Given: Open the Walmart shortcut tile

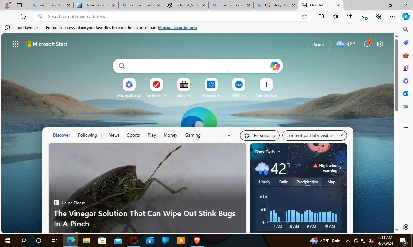Looking at the screenshot, I should [x=211, y=85].
